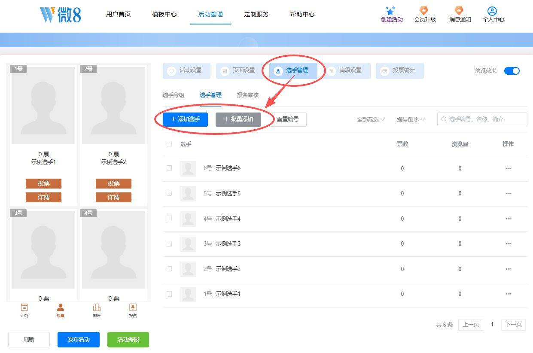Check the select-all checkbox in table header
The image size is (533, 353).
click(x=169, y=144)
